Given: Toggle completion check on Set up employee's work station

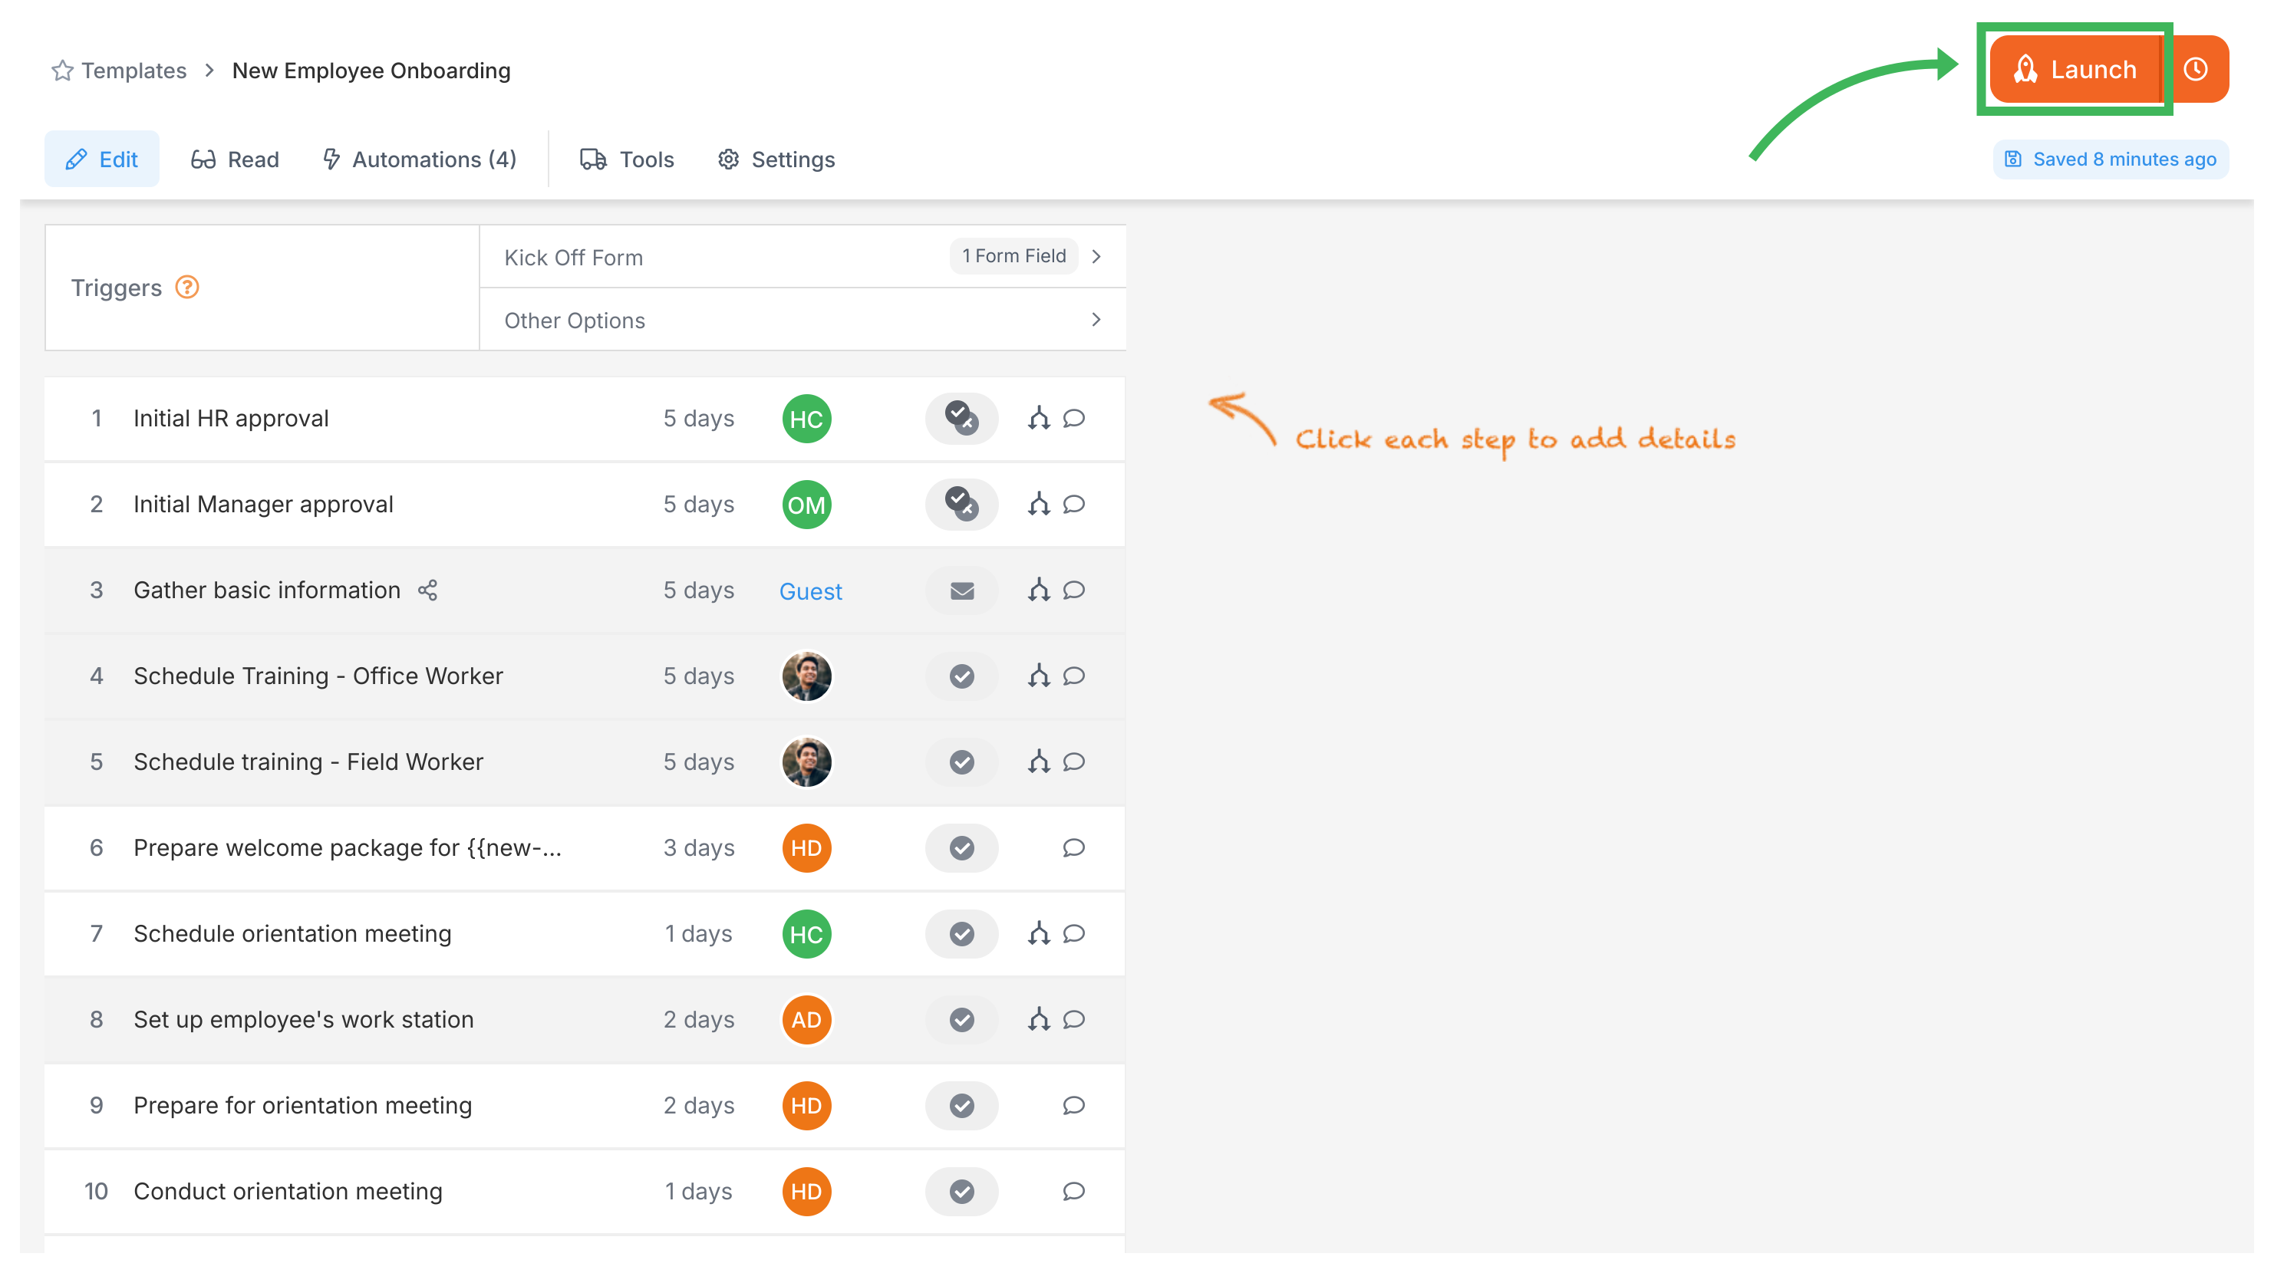Looking at the screenshot, I should (x=961, y=1020).
